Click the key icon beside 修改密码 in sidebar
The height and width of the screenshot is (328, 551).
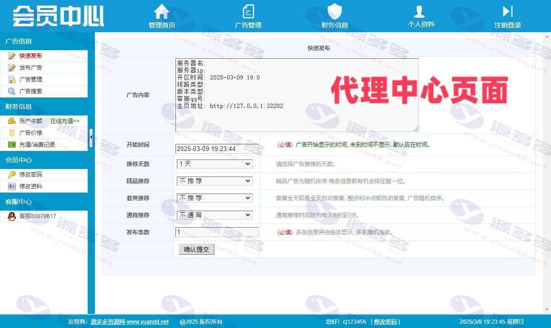tap(11, 175)
